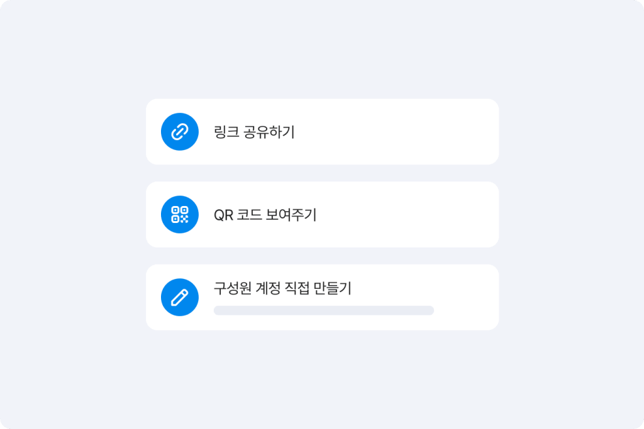
Task: Click the blue QR code icon
Action: coord(180,215)
